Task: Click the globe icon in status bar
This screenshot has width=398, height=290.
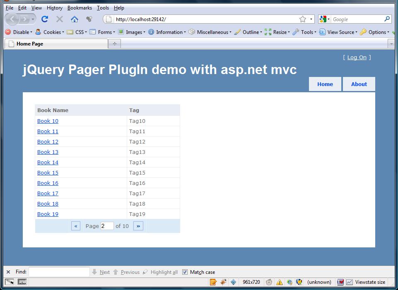Action: coord(289,282)
